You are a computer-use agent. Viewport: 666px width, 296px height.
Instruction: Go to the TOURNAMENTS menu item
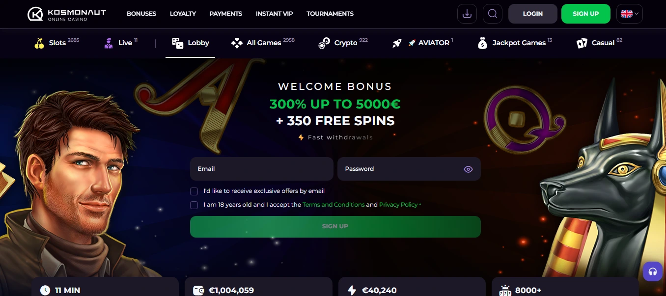click(330, 14)
